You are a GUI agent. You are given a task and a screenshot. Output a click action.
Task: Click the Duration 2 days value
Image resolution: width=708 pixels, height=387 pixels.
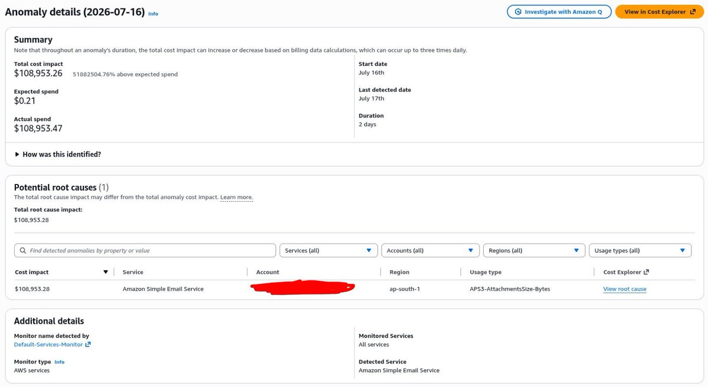tap(367, 124)
